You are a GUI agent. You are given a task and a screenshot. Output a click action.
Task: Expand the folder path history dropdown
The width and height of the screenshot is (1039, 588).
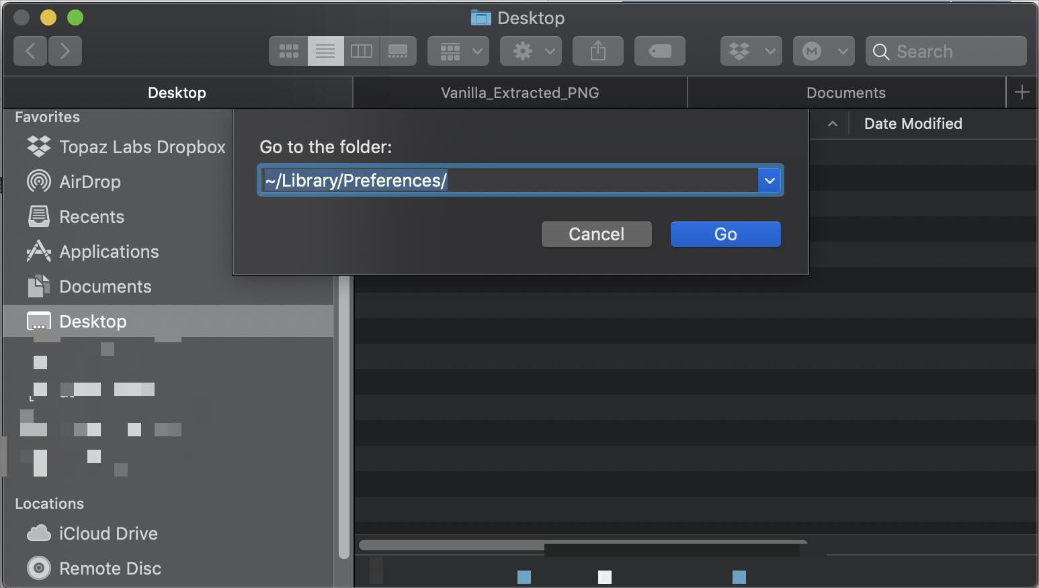pyautogui.click(x=770, y=181)
